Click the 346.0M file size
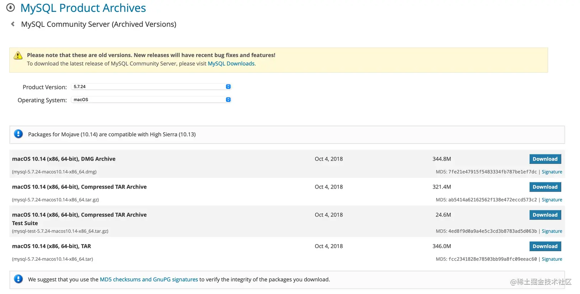The height and width of the screenshot is (294, 580). (442, 246)
